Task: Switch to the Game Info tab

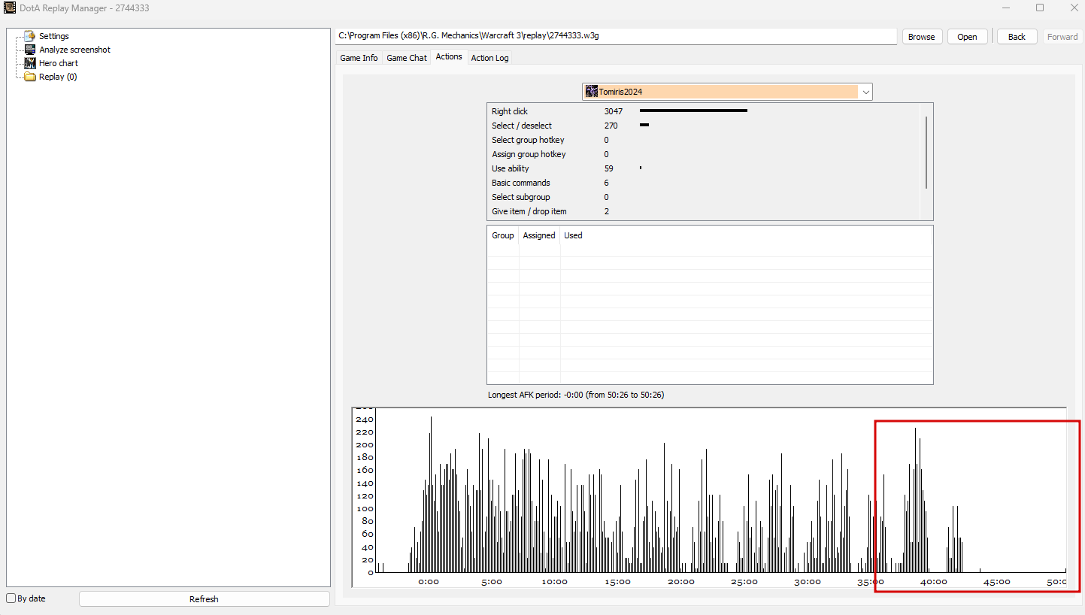Action: click(x=359, y=58)
